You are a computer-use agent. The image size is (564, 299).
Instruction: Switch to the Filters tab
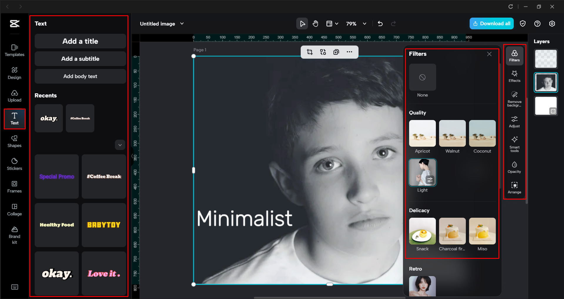[x=514, y=55]
